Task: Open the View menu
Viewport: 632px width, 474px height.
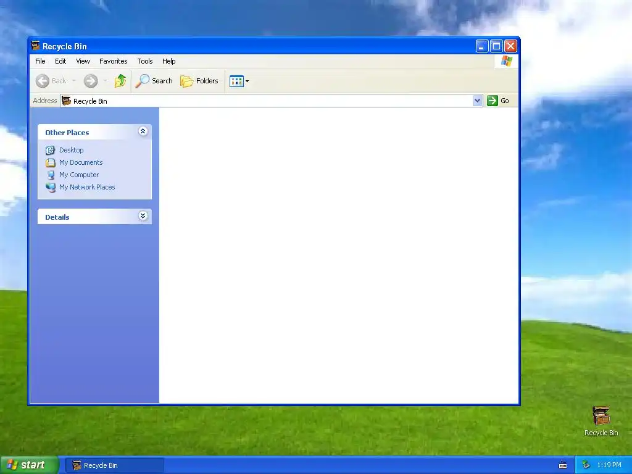Action: point(83,61)
